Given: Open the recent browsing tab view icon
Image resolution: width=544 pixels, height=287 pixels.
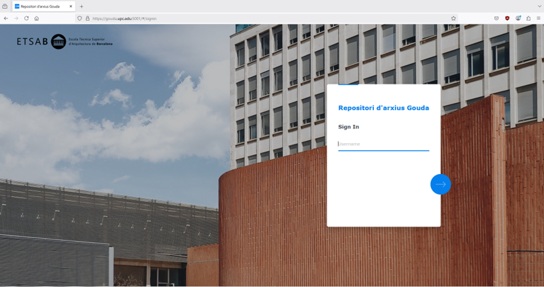Looking at the screenshot, I should 5,6.
